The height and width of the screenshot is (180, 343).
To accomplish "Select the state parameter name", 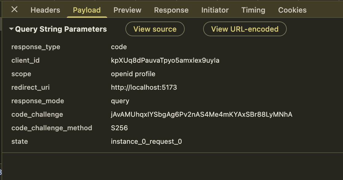I will pos(19,142).
